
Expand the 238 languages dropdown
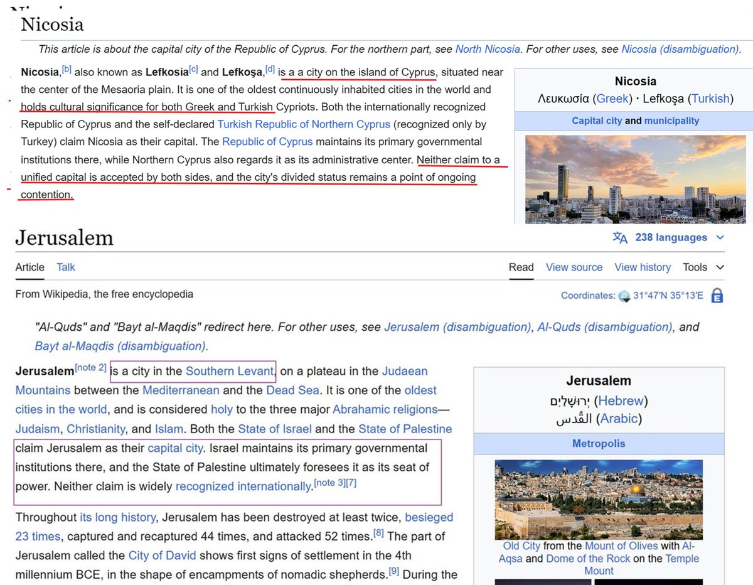coord(720,238)
